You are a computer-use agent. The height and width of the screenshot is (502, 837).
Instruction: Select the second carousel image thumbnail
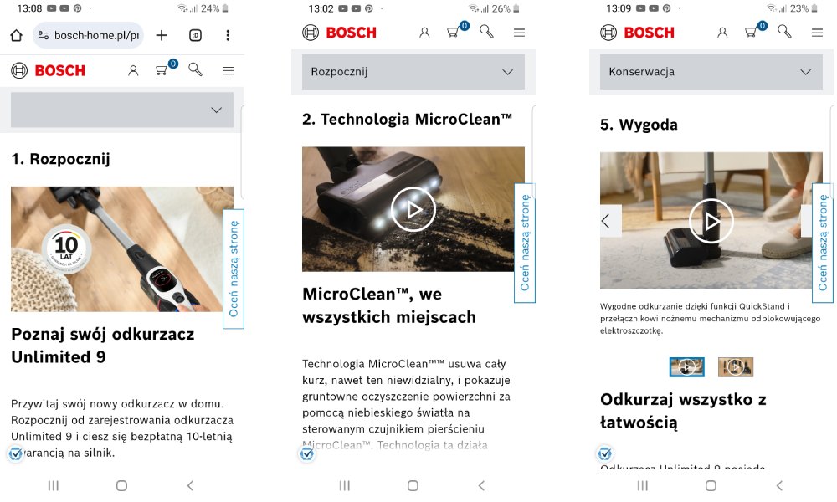(735, 366)
